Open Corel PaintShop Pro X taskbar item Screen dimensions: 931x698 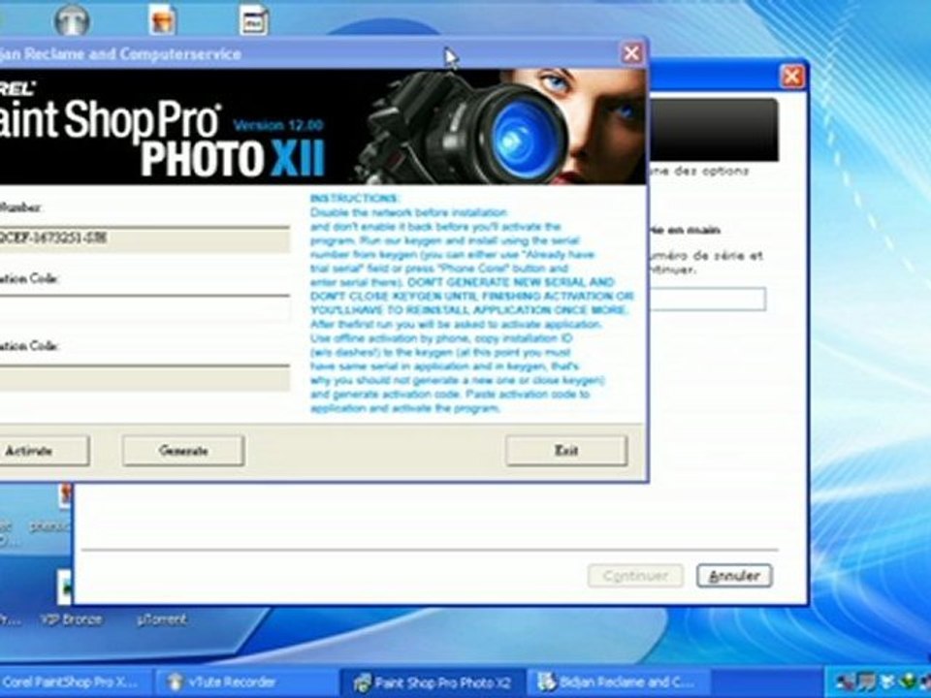75,682
